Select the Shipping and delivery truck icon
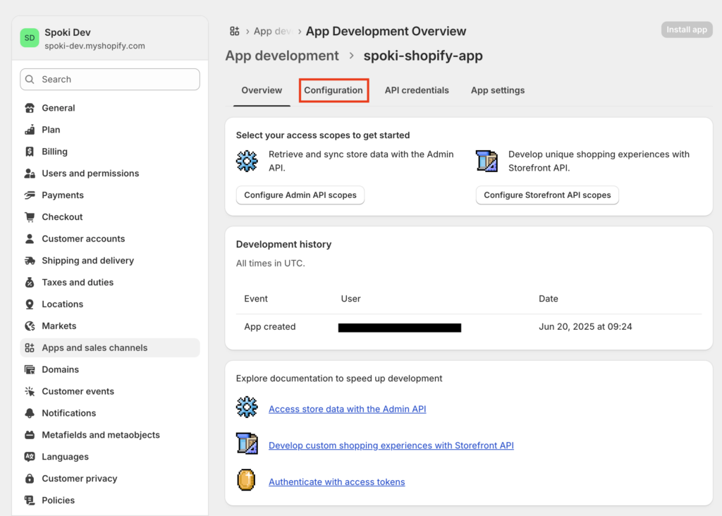The width and height of the screenshot is (722, 516). 30,261
